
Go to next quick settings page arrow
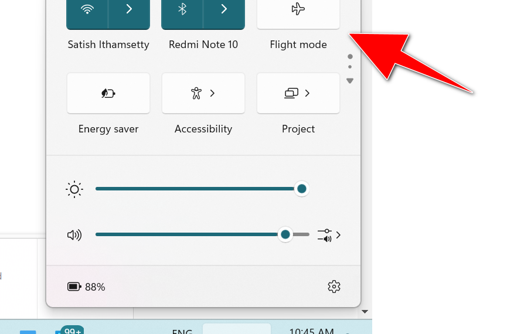coord(350,80)
